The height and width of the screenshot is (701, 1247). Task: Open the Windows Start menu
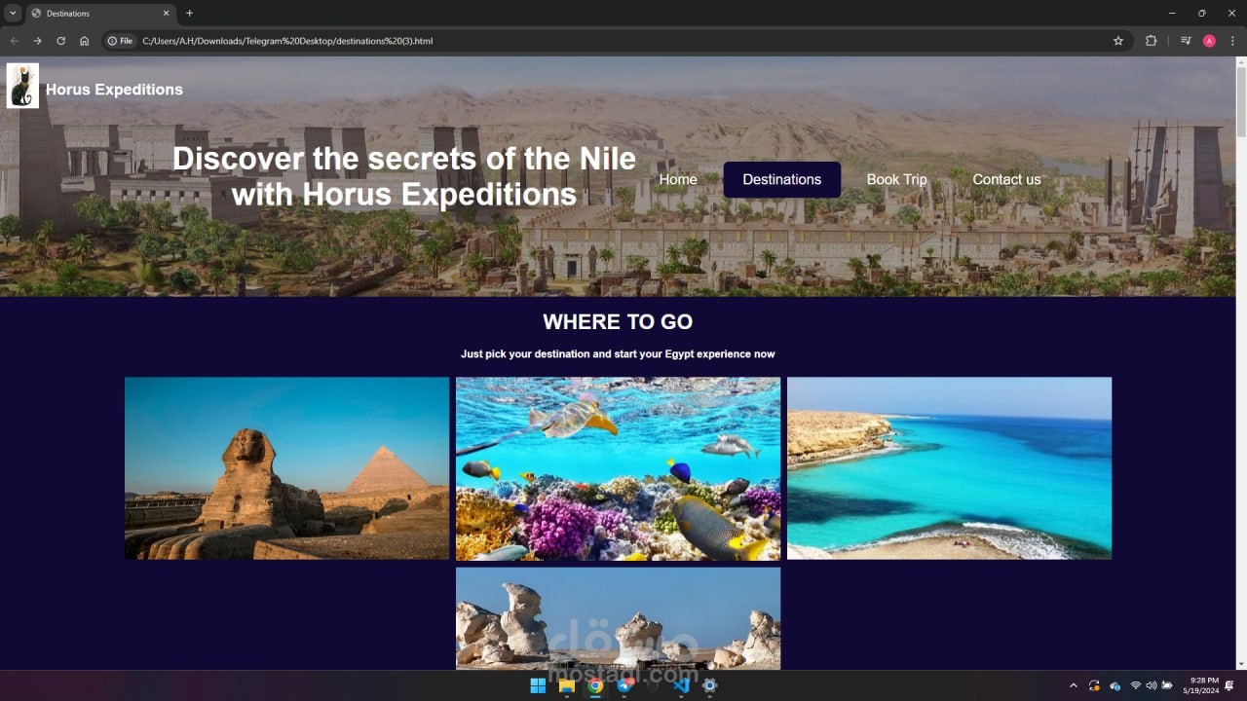click(538, 685)
